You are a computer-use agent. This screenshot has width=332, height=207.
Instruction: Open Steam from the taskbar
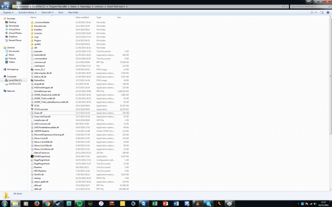pyautogui.click(x=58, y=204)
